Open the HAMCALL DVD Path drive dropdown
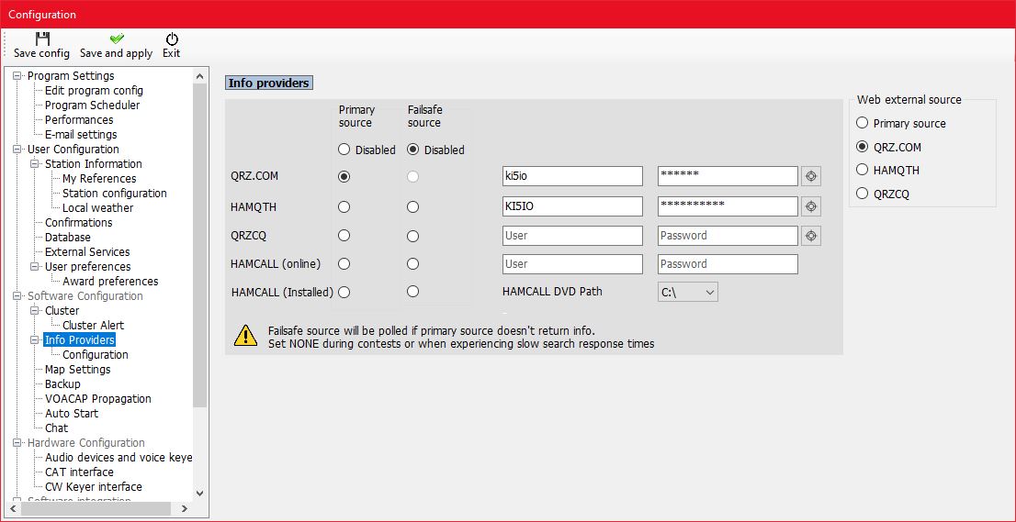This screenshot has height=522, width=1016. pyautogui.click(x=687, y=293)
